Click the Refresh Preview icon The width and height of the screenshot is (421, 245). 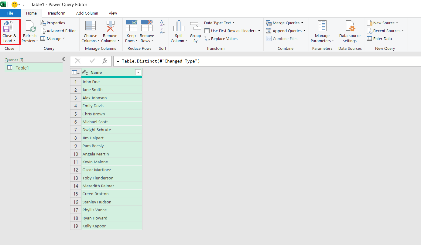pos(30,27)
